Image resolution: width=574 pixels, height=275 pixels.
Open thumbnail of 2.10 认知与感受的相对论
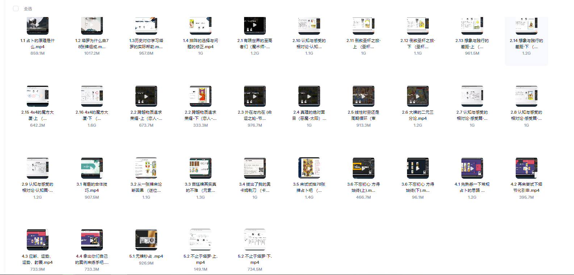309,26
